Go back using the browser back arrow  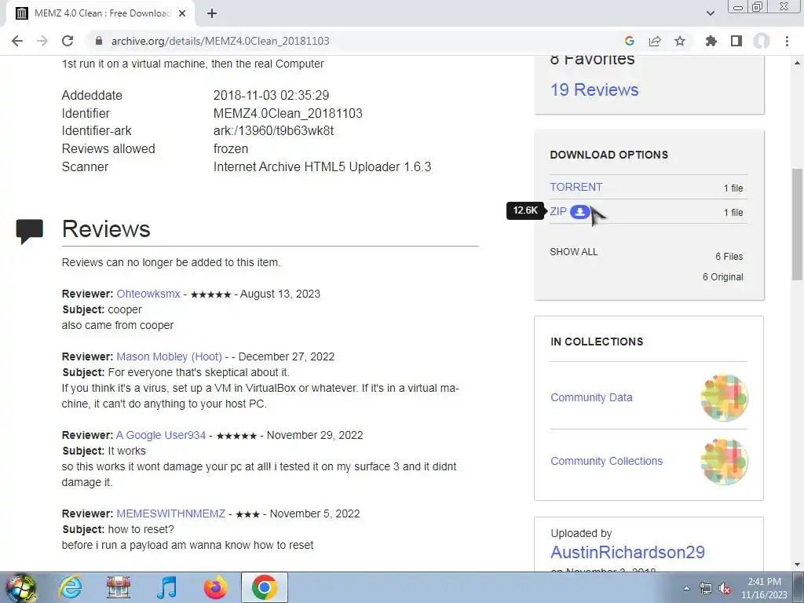pos(17,41)
